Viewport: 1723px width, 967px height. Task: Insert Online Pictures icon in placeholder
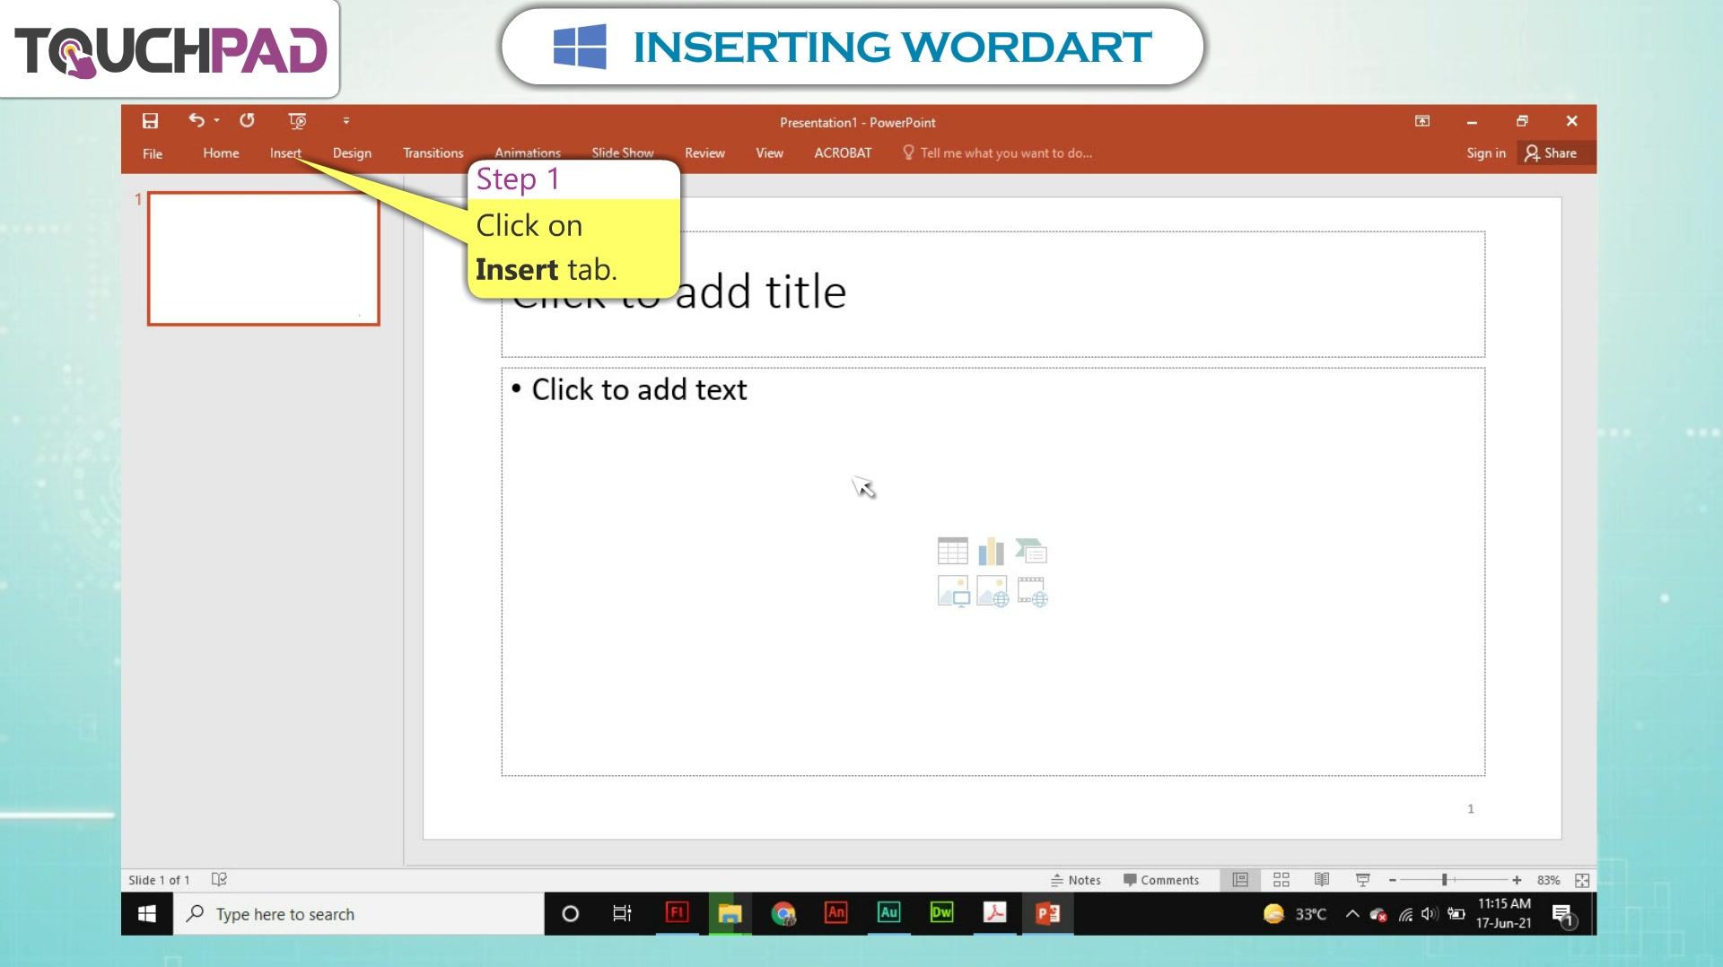tap(993, 591)
